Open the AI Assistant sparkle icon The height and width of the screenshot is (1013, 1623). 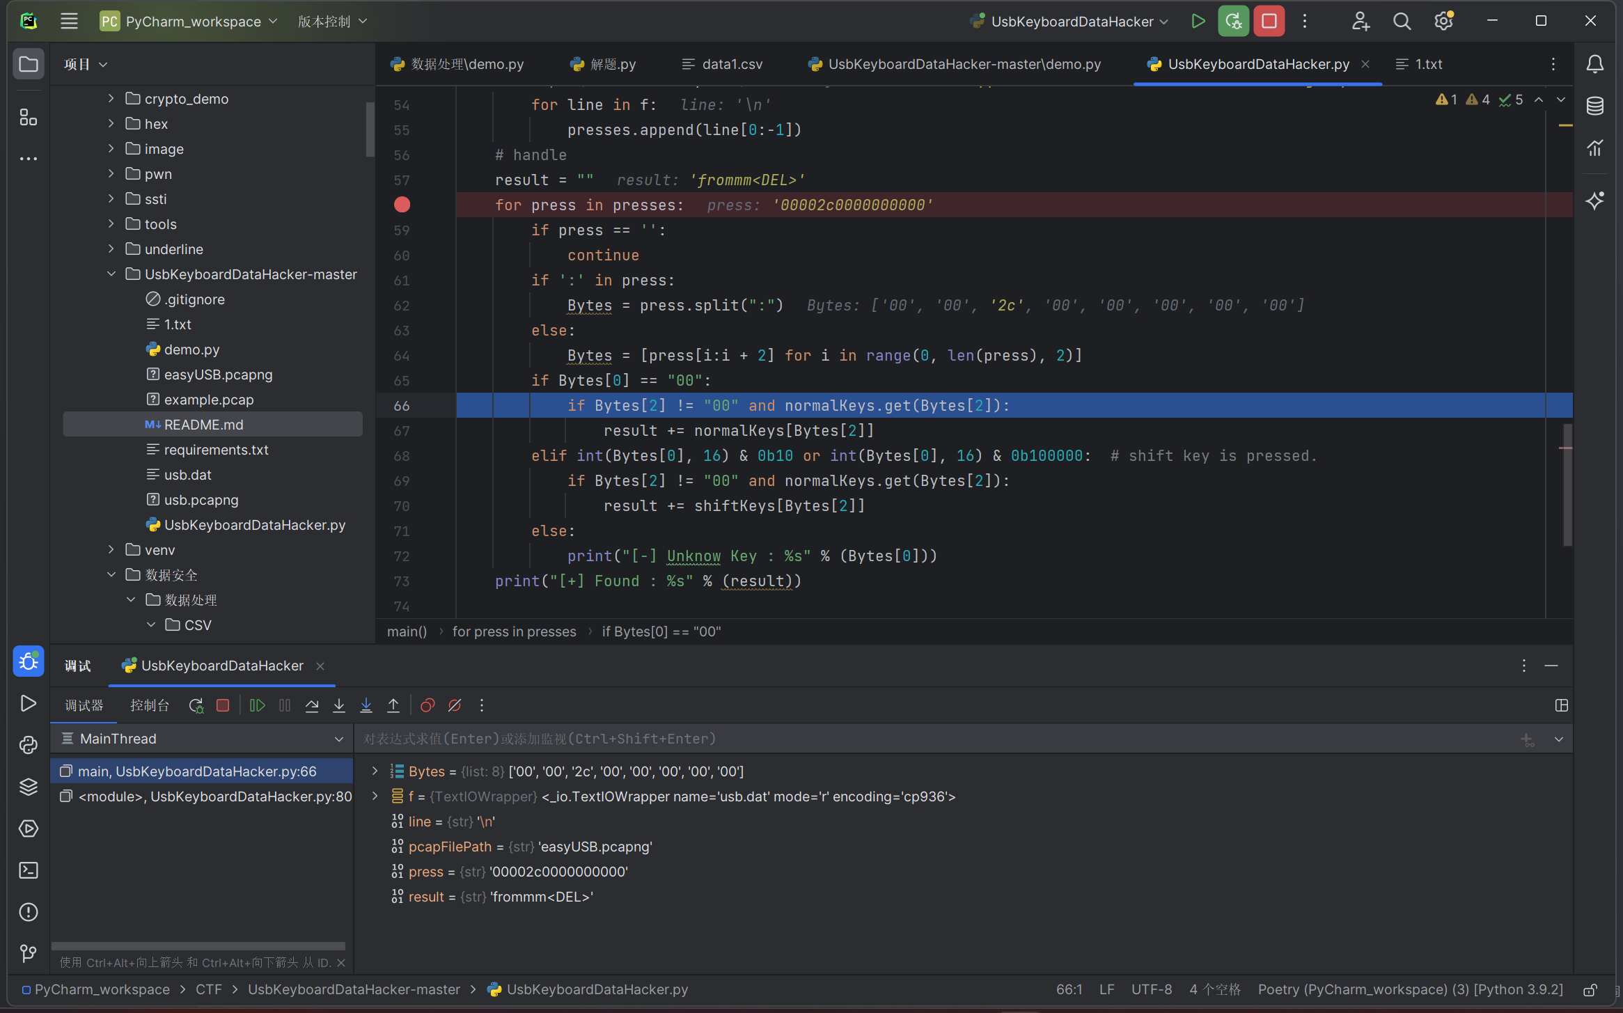pos(1595,201)
